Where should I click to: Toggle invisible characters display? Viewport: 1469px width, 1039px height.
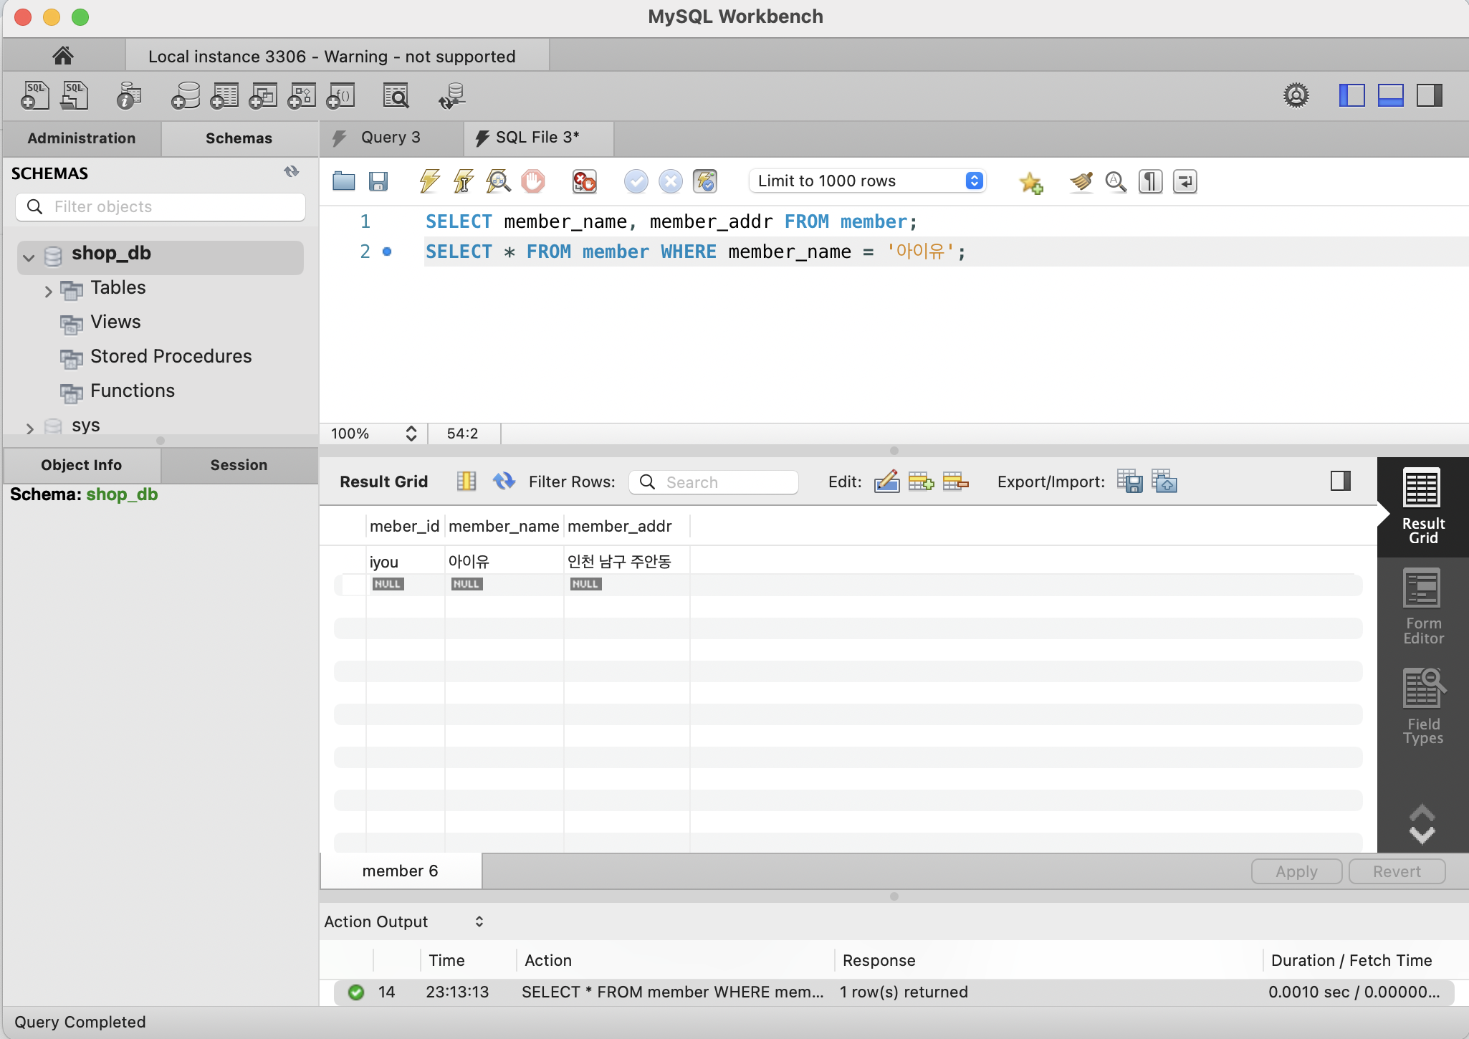coord(1150,181)
